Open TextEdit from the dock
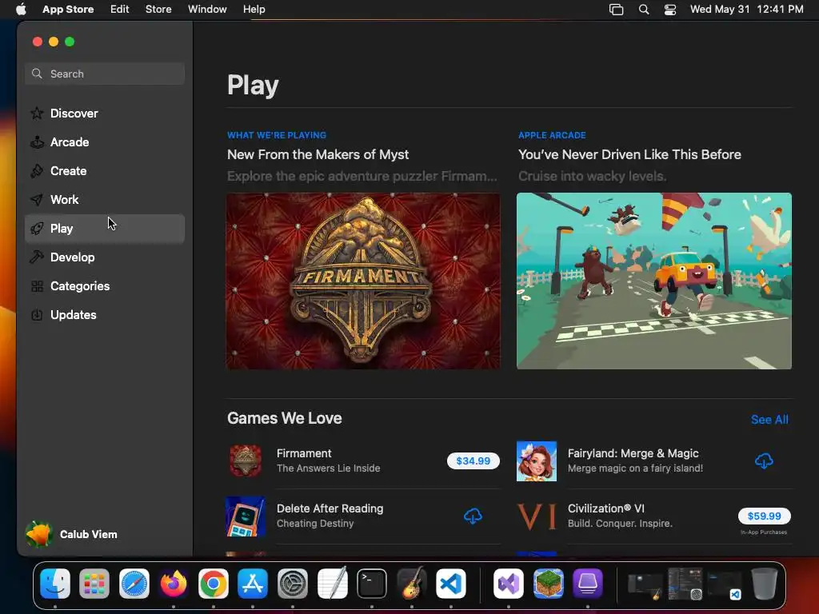The width and height of the screenshot is (819, 614). 332,583
